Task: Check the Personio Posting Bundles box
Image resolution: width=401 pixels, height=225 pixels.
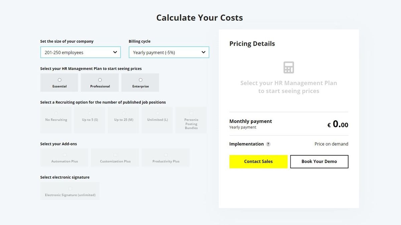Action: (x=191, y=113)
